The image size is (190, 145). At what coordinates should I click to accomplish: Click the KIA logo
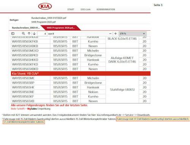pos(45,6)
